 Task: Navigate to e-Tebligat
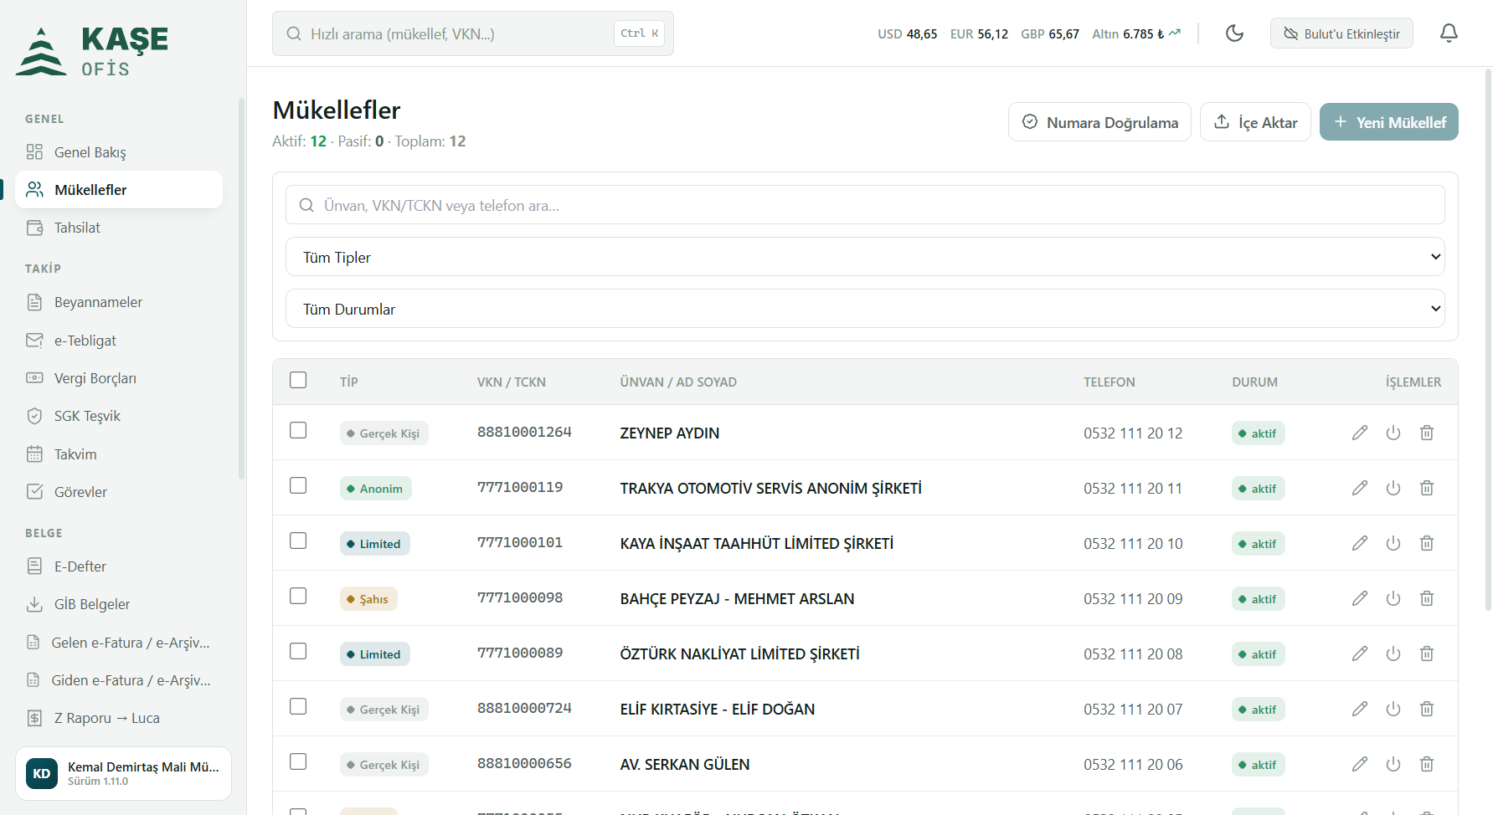pyautogui.click(x=119, y=341)
